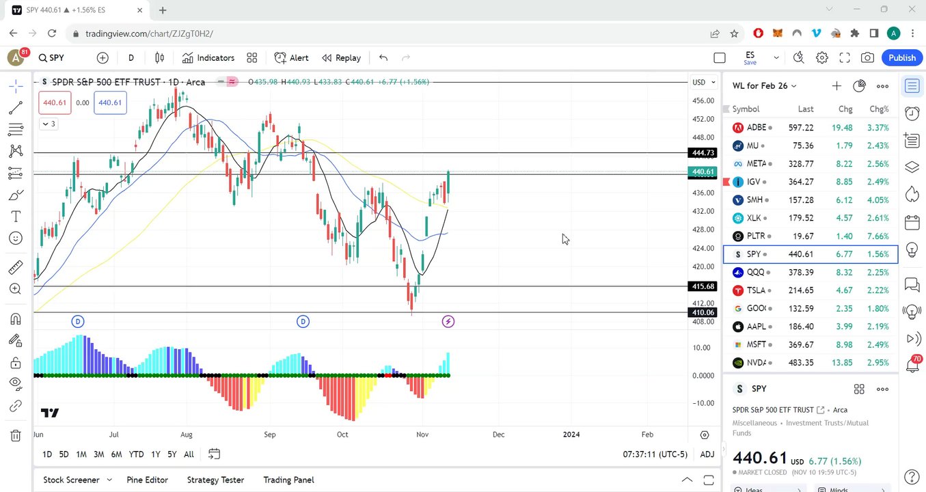
Task: Open the ideas lightbulb panel in sidebar
Action: click(x=912, y=250)
